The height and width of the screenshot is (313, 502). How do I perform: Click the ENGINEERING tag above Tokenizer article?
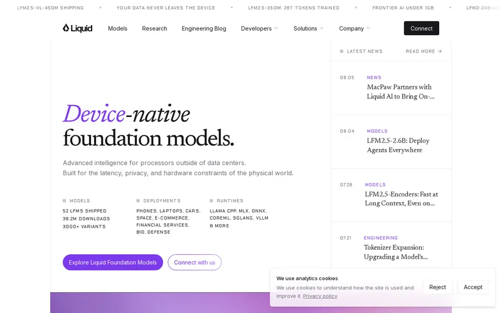(x=381, y=238)
